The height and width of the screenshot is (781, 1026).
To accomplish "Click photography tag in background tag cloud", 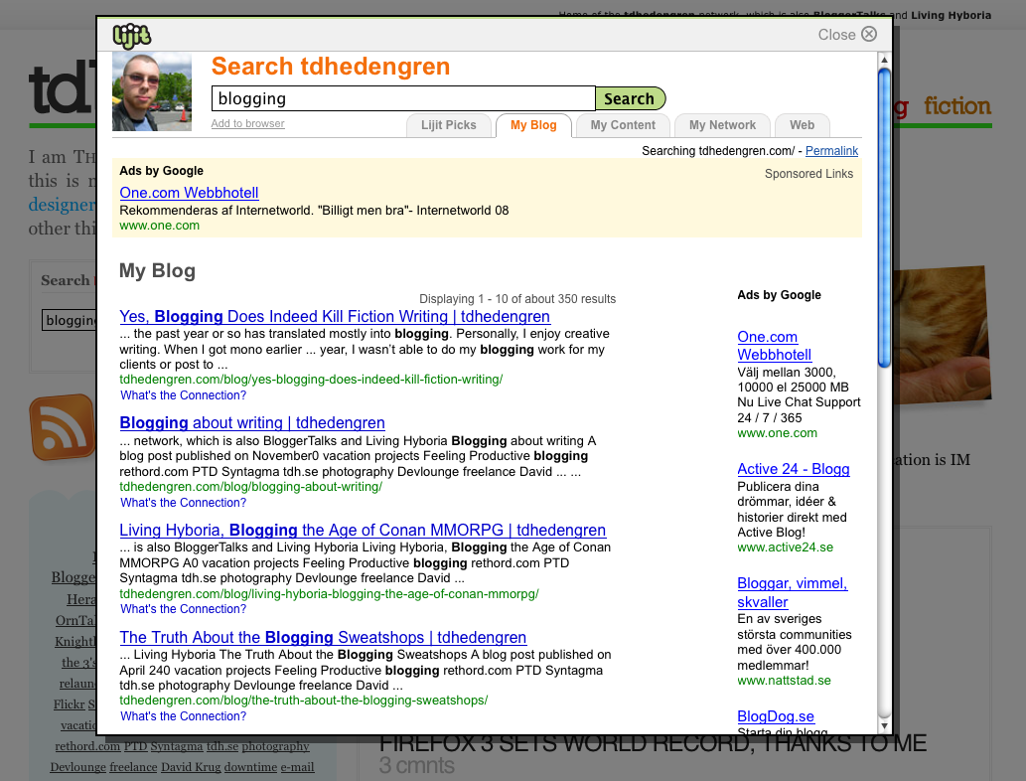I will [275, 745].
